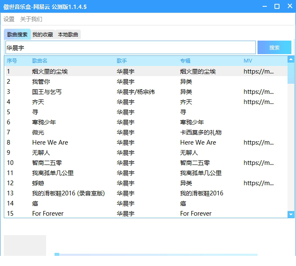Select the song 国王与乞丐
The height and width of the screenshot is (266, 296).
point(47,92)
